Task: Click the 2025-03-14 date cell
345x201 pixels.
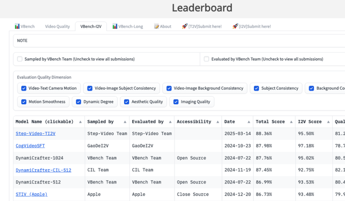Action: (x=238, y=134)
